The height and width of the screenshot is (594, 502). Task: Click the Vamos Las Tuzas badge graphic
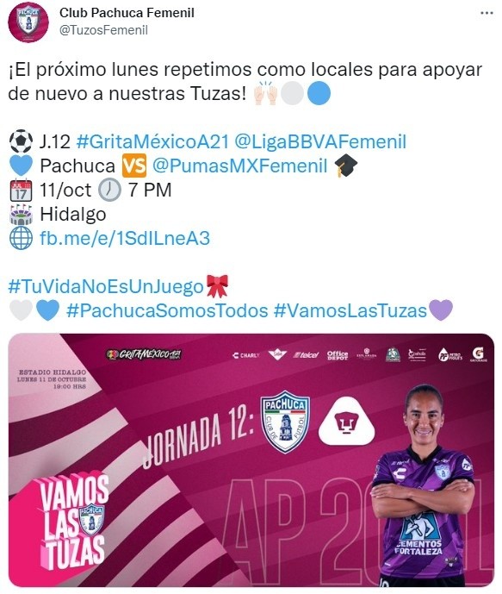(71, 522)
